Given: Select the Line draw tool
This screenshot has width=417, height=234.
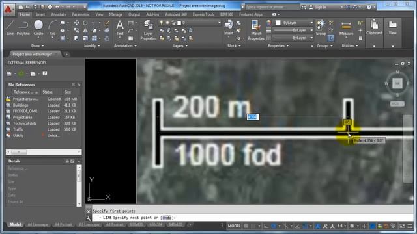Looking at the screenshot, I should click(10, 28).
